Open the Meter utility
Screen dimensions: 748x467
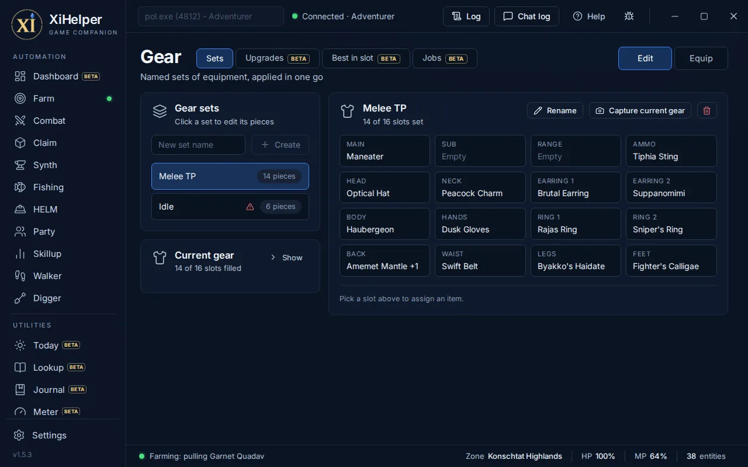tap(63, 412)
